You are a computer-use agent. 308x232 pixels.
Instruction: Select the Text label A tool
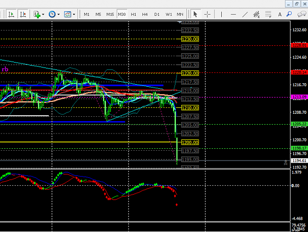(x=280, y=14)
